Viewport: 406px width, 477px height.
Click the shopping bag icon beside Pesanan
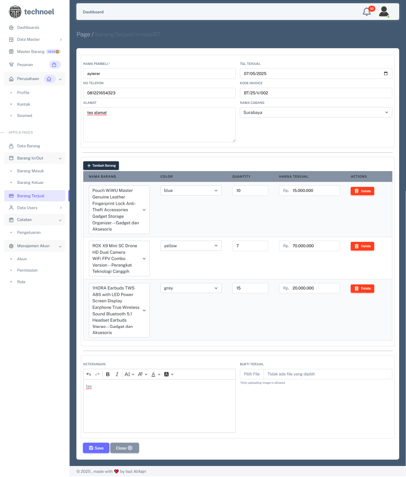(x=54, y=65)
